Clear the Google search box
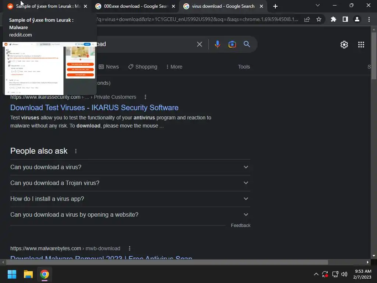Viewport: 377px width, 283px height. pos(200,44)
